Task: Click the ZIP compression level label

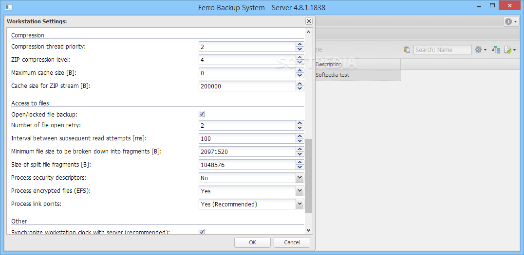Action: coord(41,60)
